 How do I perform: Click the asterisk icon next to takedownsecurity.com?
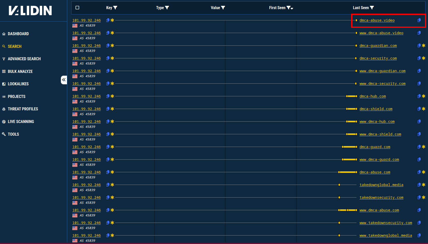423,197
